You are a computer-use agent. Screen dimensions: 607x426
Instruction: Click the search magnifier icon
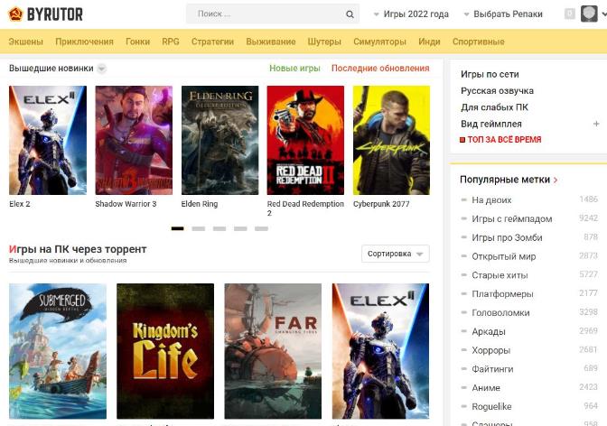pos(350,14)
